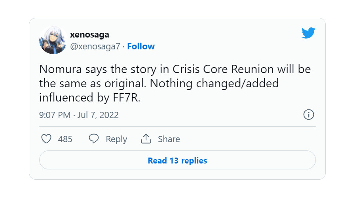Open xenosaga's profile avatar picture
Image resolution: width=361 pixels, height=201 pixels.
tap(53, 40)
